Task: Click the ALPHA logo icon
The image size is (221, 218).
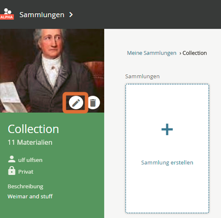Action: click(x=7, y=14)
